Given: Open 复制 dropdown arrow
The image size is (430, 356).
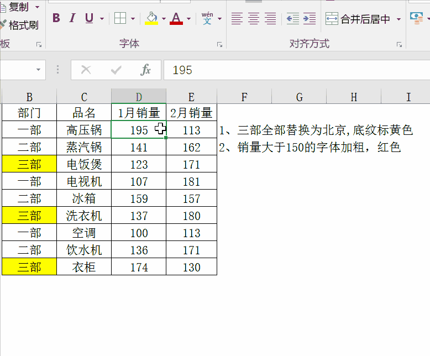Looking at the screenshot, I should click(x=37, y=7).
